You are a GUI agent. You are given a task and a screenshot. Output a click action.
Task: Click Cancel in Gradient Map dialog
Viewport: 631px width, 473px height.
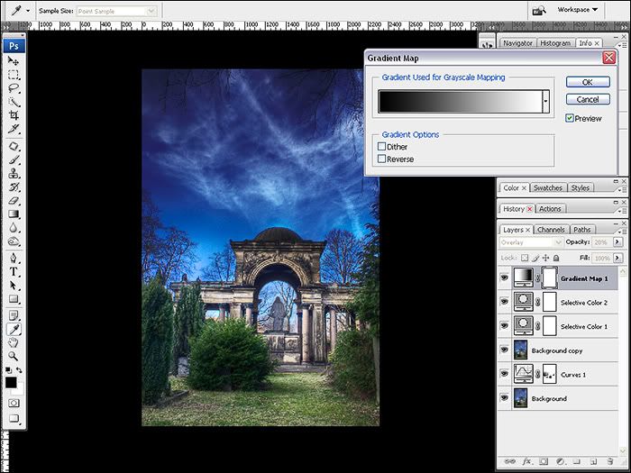588,99
